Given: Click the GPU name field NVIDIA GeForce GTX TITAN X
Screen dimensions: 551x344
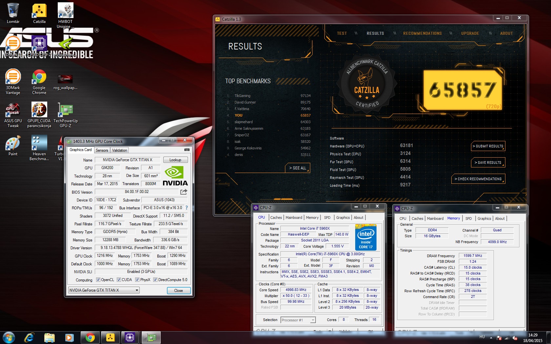Looking at the screenshot, I should coord(128,160).
